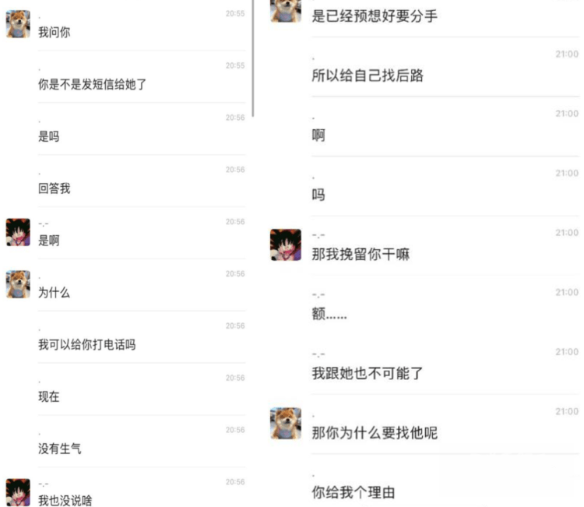
Task: Select the message 现在
Action: (49, 396)
